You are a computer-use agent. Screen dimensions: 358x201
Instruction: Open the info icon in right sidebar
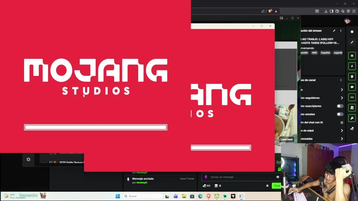(352, 32)
